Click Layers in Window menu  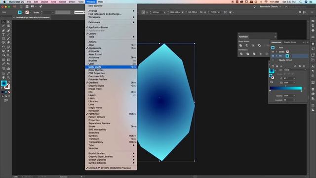click(111, 95)
